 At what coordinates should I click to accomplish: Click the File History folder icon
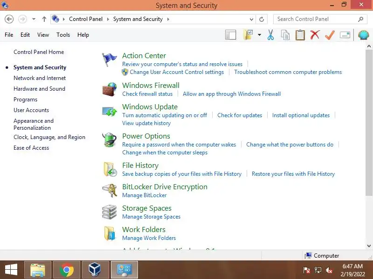110,169
